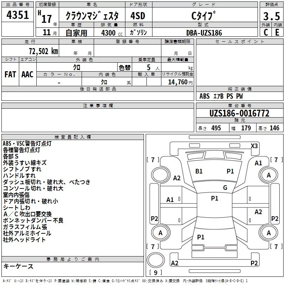
Task: Click the vehicle history value 自家用
Action: coord(76,33)
